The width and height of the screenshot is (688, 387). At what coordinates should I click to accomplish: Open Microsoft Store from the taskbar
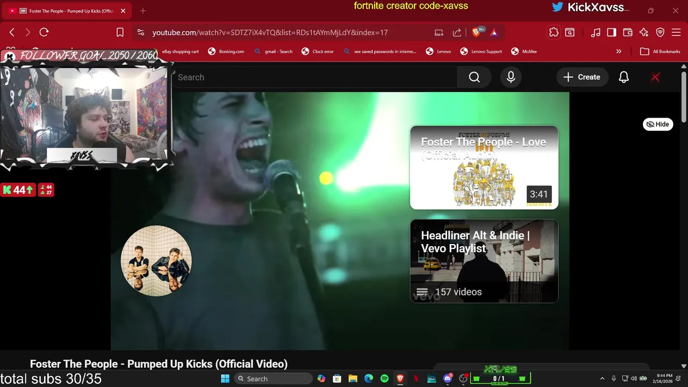[337, 378]
